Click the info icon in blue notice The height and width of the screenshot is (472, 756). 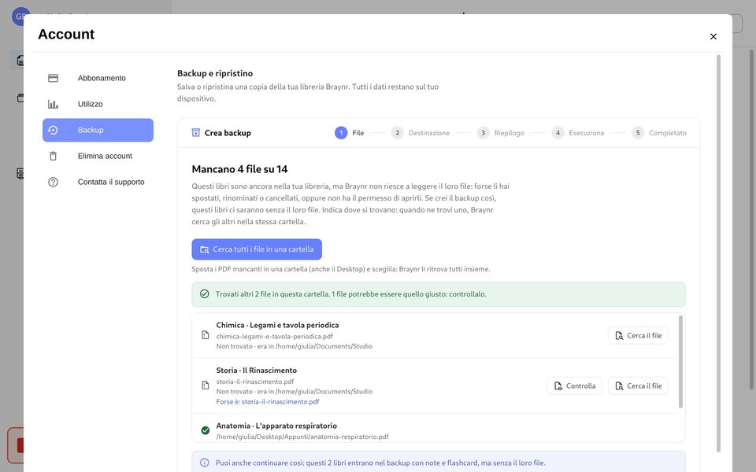point(205,463)
